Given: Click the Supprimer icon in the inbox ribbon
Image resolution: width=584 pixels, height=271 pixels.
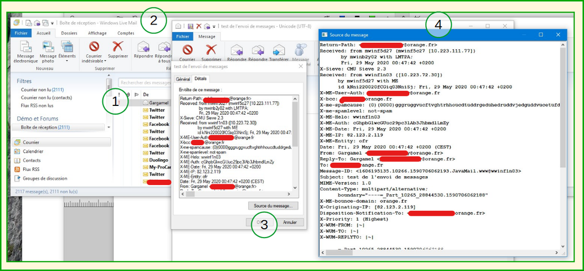Looking at the screenshot, I should pos(118,48).
